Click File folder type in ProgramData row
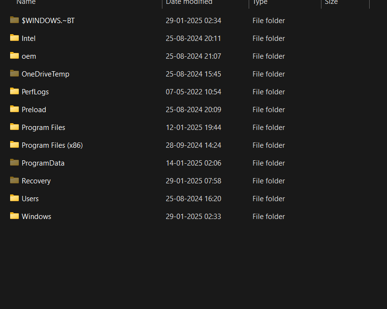The width and height of the screenshot is (387, 309). click(269, 163)
